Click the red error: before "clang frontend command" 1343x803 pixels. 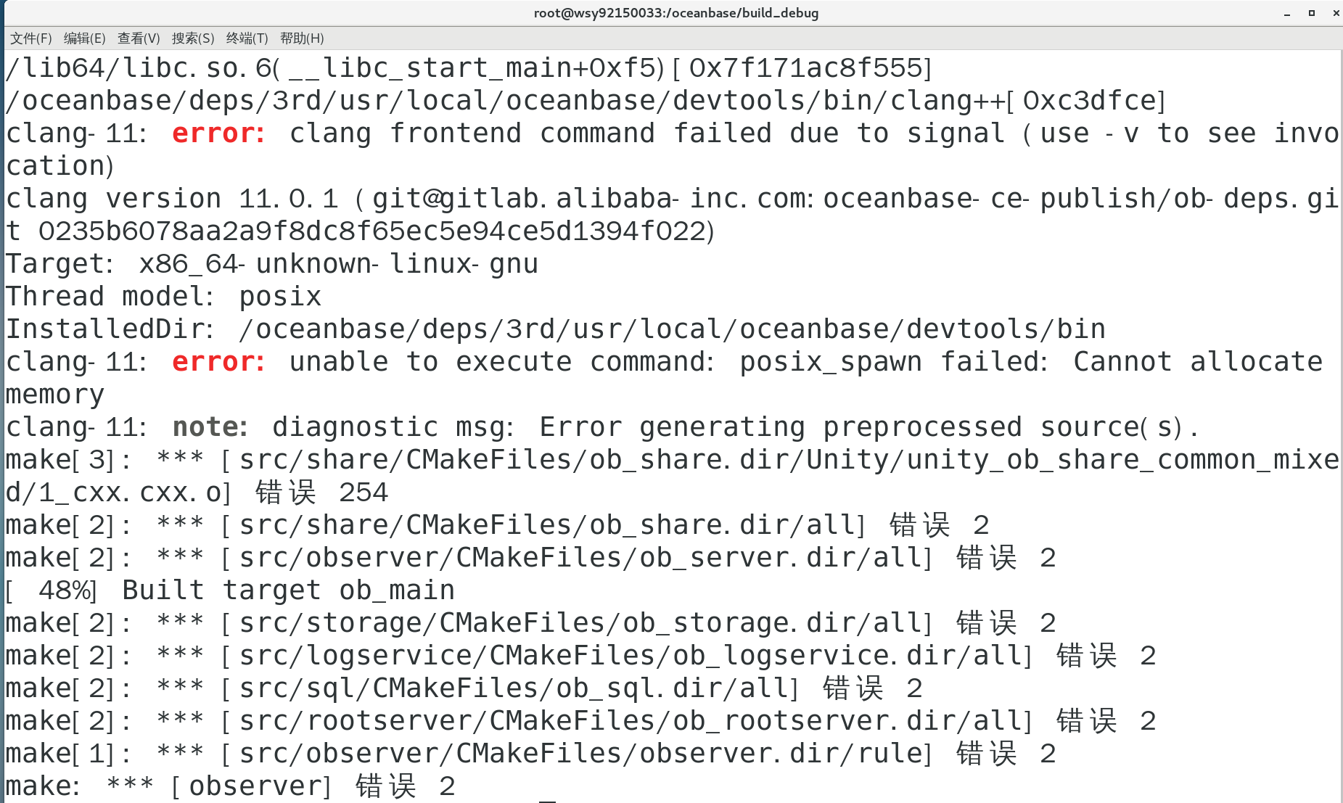point(218,133)
